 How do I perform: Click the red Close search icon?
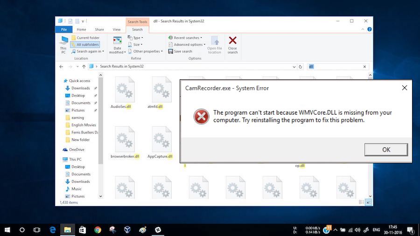(x=232, y=41)
